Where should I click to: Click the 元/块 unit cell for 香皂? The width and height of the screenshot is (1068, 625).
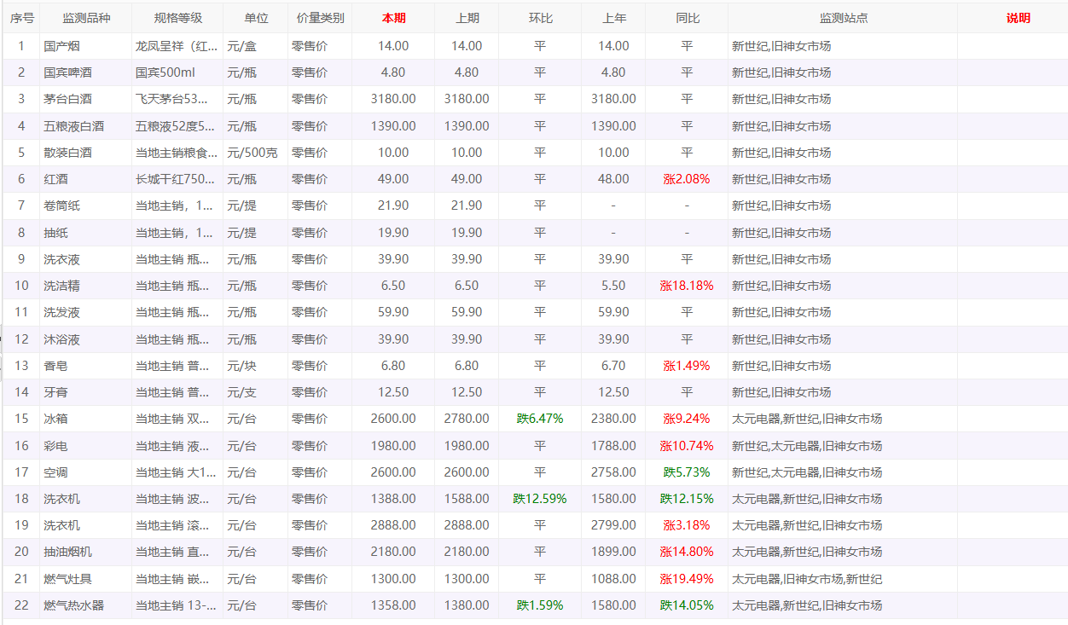[256, 366]
